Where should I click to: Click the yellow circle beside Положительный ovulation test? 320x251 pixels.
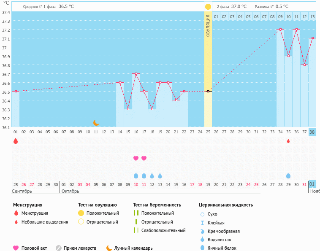(x=81, y=213)
